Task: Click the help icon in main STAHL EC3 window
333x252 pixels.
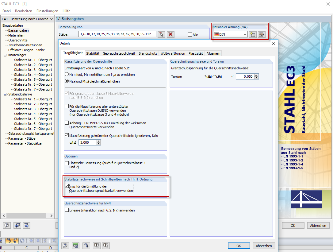Action: click(x=7, y=225)
